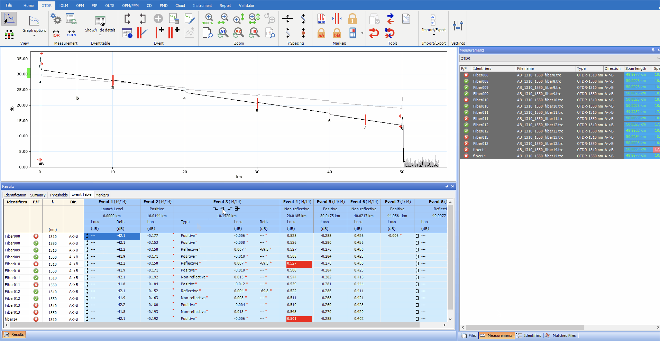Click Y spacing reset red minus icon

[x=303, y=33]
